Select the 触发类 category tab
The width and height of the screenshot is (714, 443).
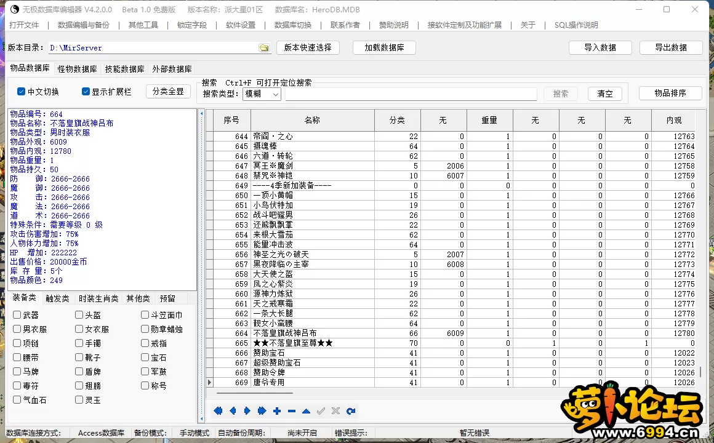tap(57, 298)
